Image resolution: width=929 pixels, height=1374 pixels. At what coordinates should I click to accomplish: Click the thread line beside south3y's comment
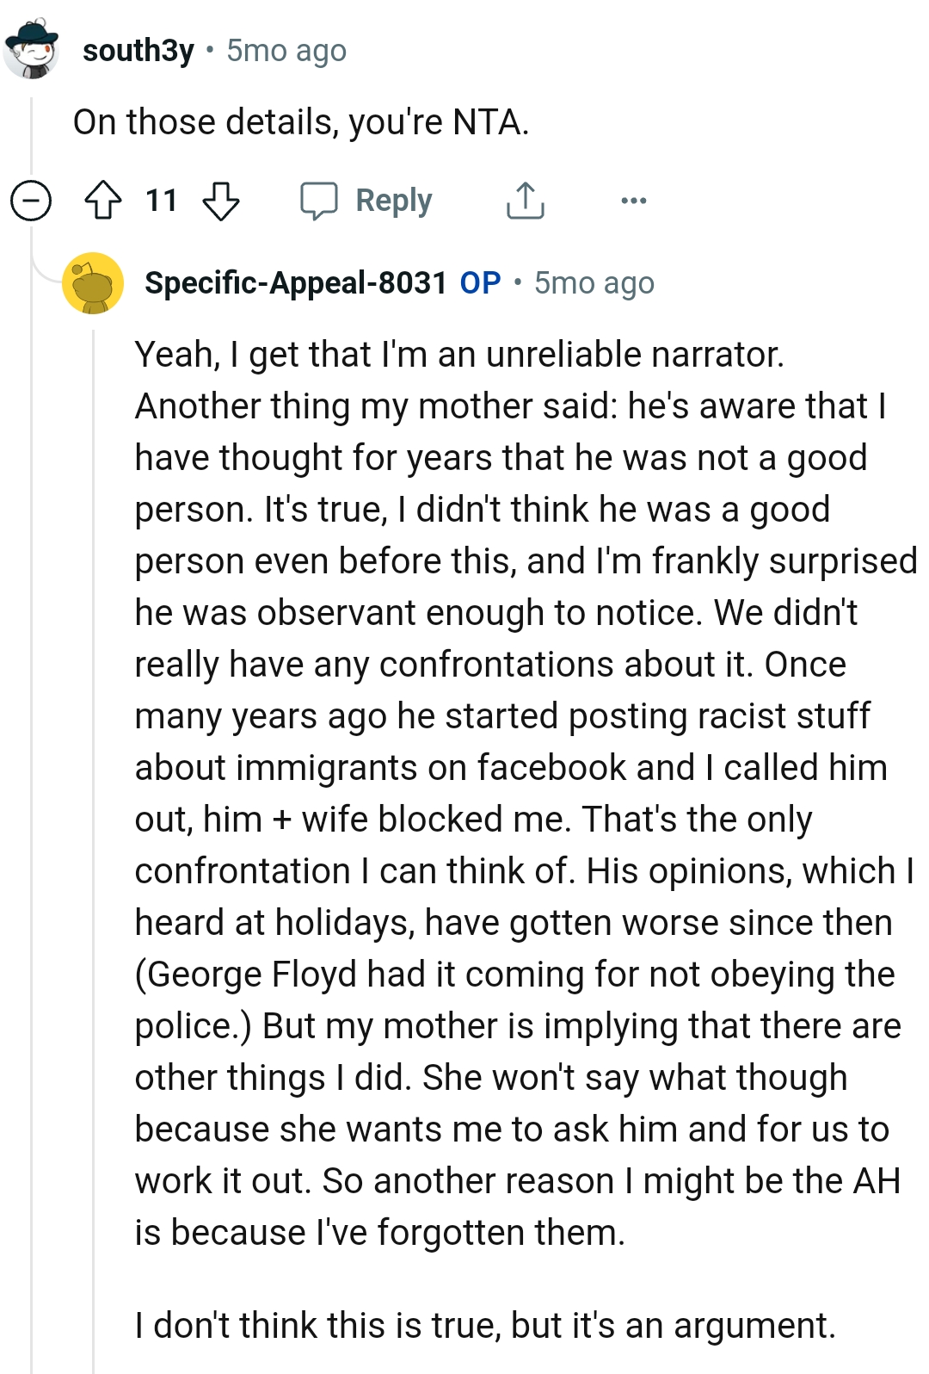(x=32, y=138)
